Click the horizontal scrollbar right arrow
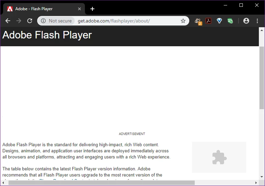Viewport: 265px width, 186px height. point(256,183)
